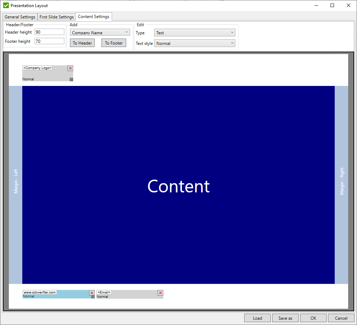Image resolution: width=357 pixels, height=325 pixels.
Task: Delete the www.sdcverifier.com footer element
Action: pos(92,292)
